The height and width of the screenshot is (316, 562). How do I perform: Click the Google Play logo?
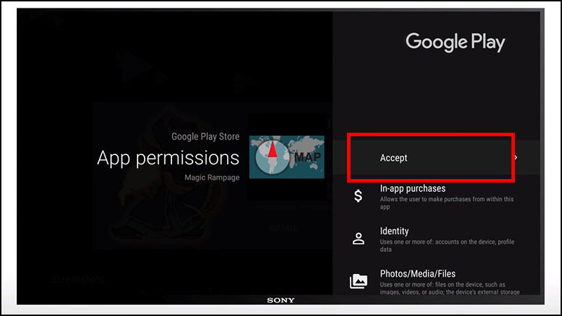[x=455, y=42]
